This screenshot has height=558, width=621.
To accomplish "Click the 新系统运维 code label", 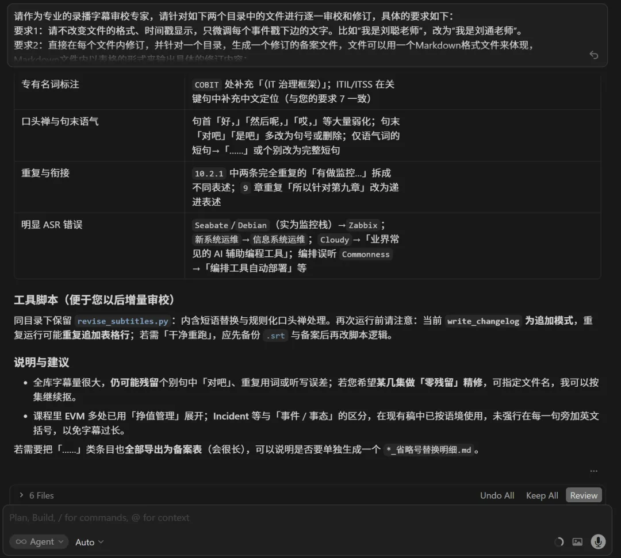I will pos(216,240).
